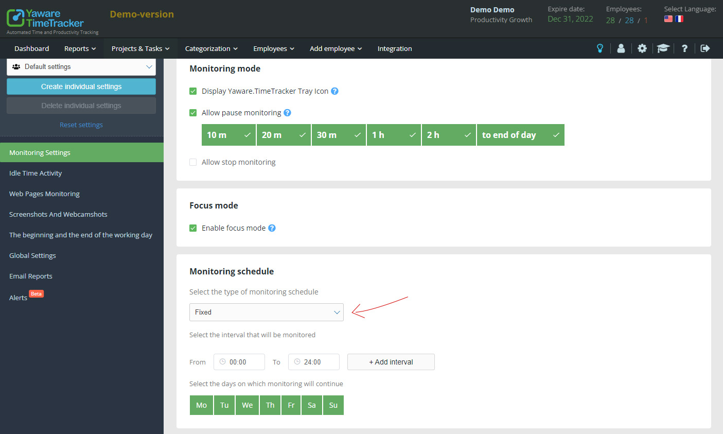The width and height of the screenshot is (723, 434).
Task: Click Create individual settings button
Action: [81, 86]
